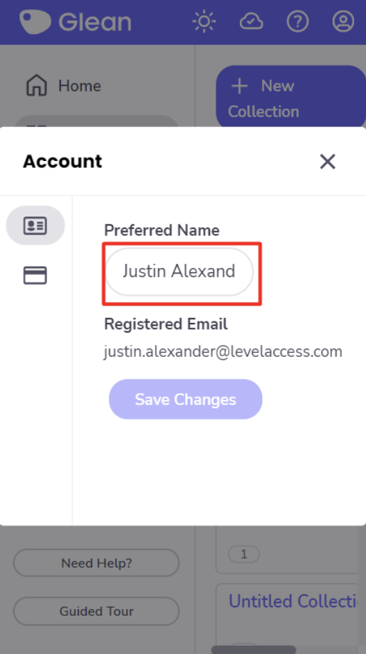Viewport: 366px width, 654px height.
Task: Click the count badge showing 1
Action: (244, 554)
